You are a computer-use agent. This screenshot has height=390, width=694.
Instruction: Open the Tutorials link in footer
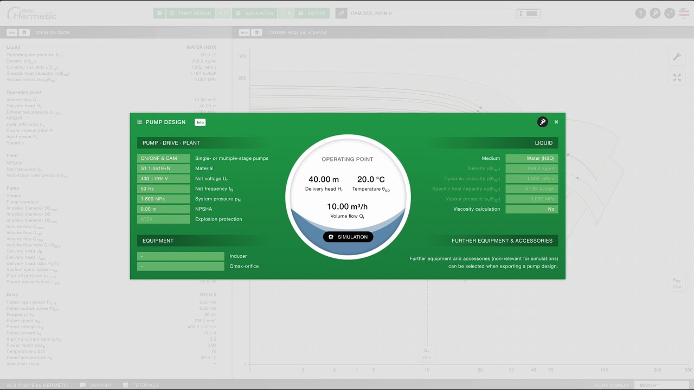pos(141,385)
